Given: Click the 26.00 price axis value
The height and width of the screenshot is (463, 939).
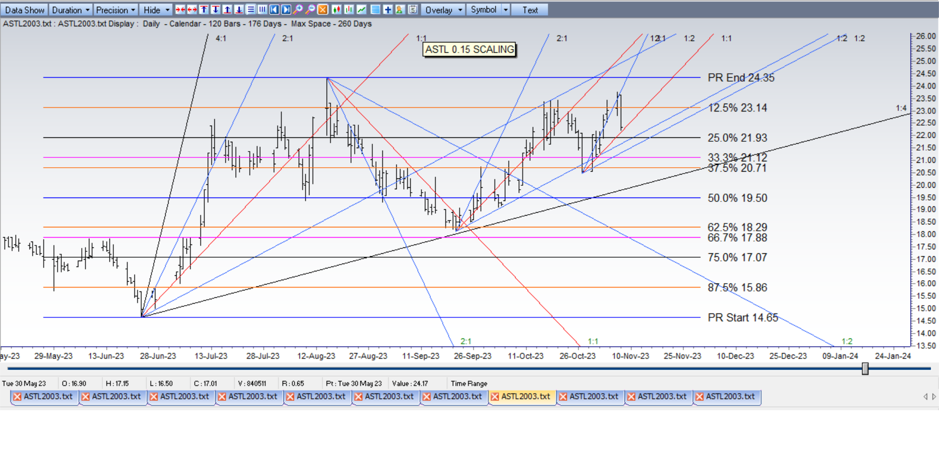Looking at the screenshot, I should tap(926, 36).
